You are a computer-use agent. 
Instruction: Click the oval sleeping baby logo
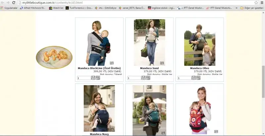point(54,57)
